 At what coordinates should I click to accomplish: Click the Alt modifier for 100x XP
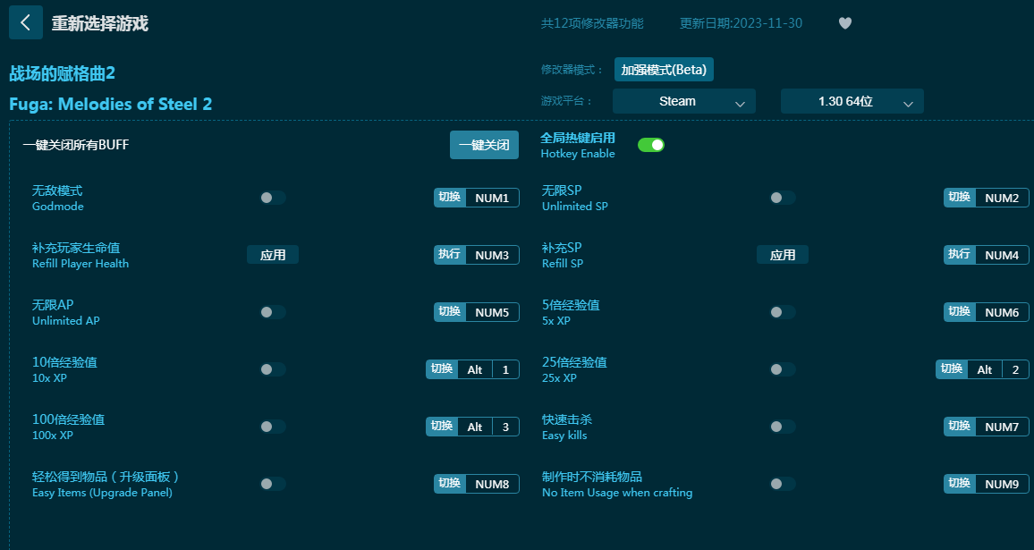coord(475,427)
